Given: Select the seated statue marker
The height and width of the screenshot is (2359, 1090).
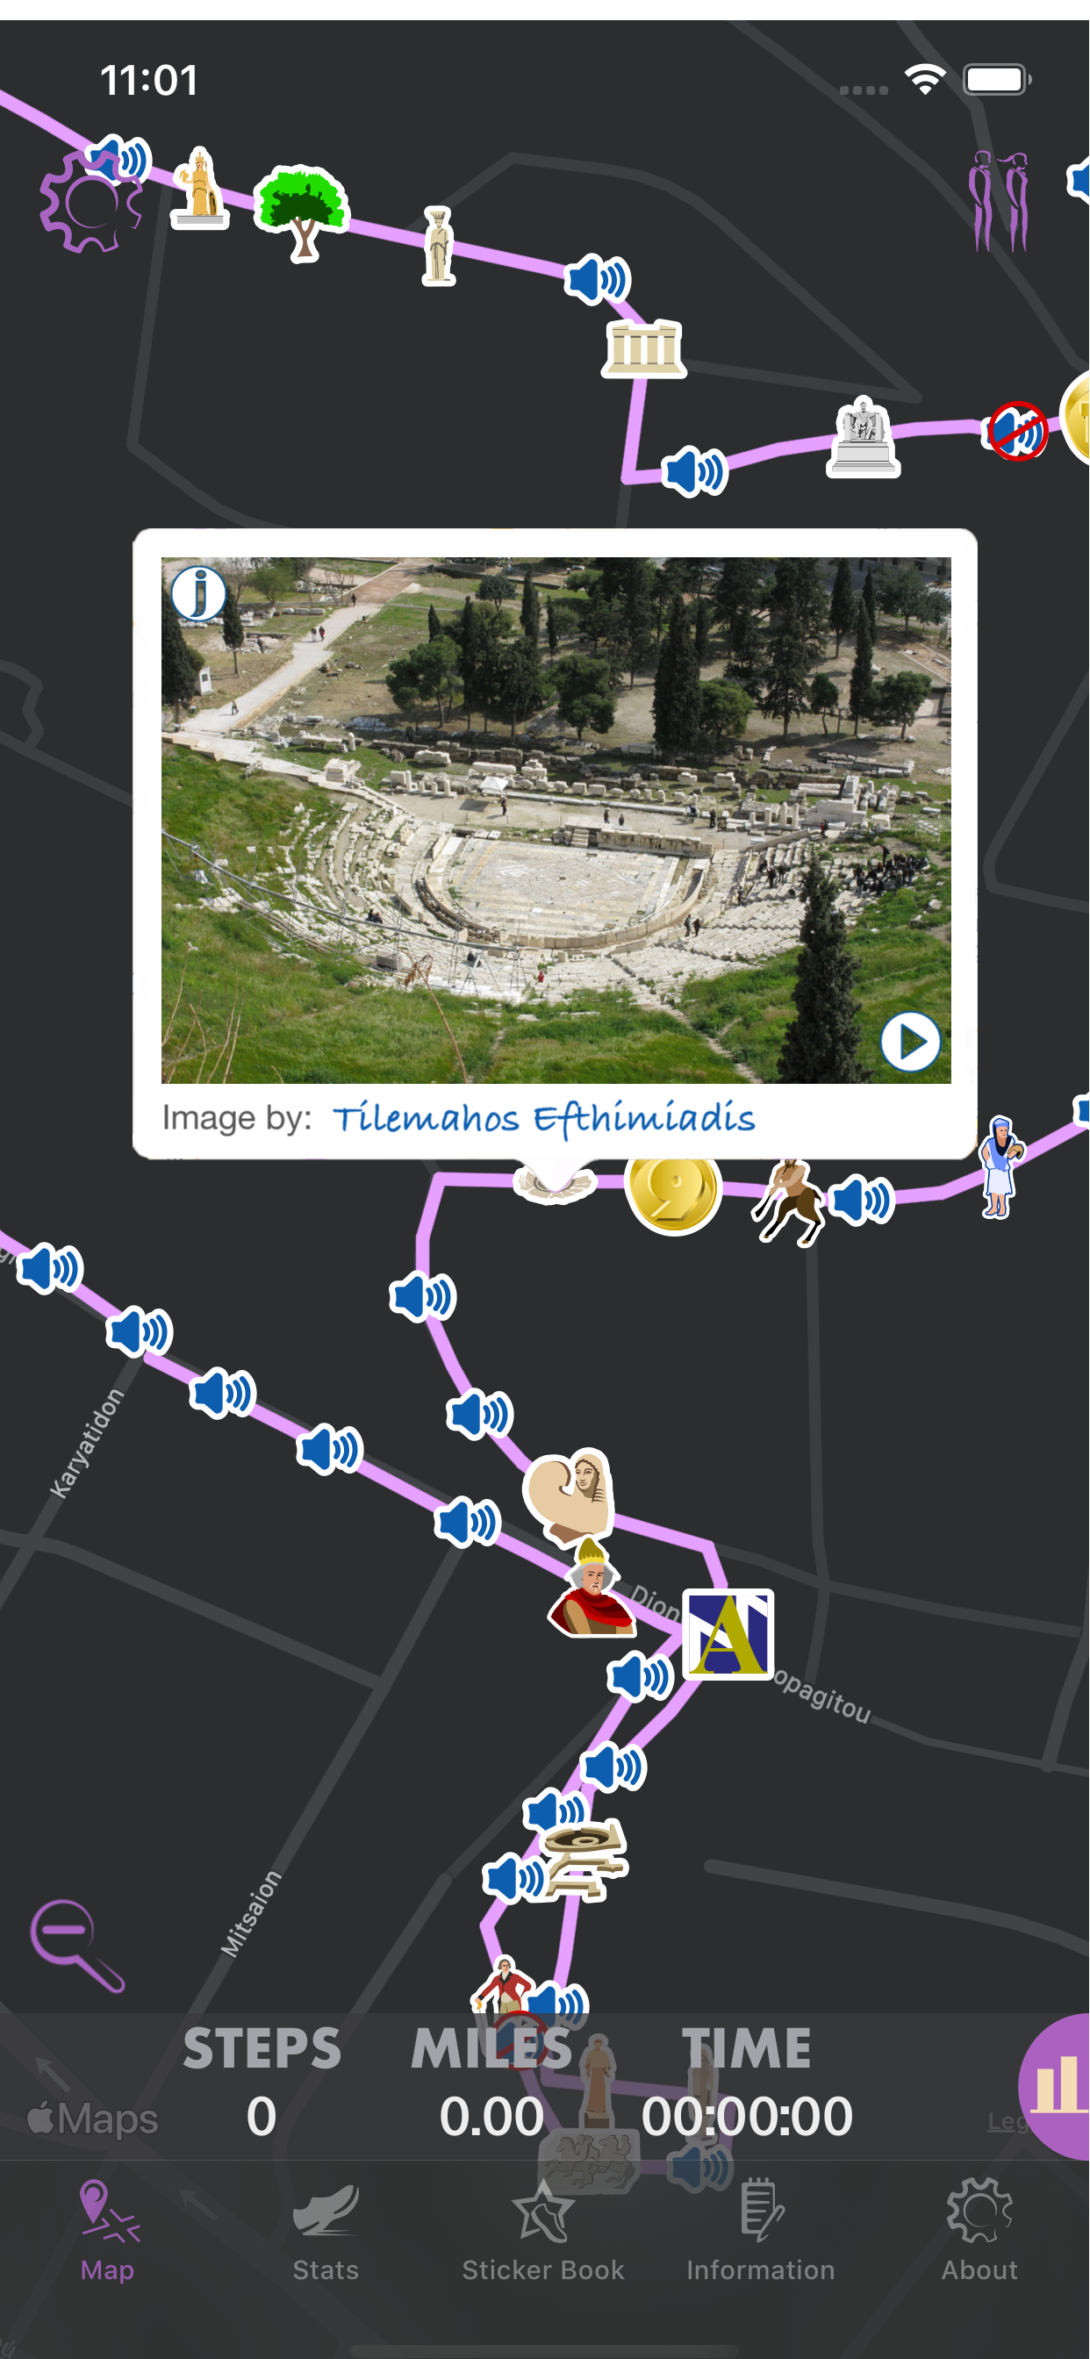Looking at the screenshot, I should 863,437.
